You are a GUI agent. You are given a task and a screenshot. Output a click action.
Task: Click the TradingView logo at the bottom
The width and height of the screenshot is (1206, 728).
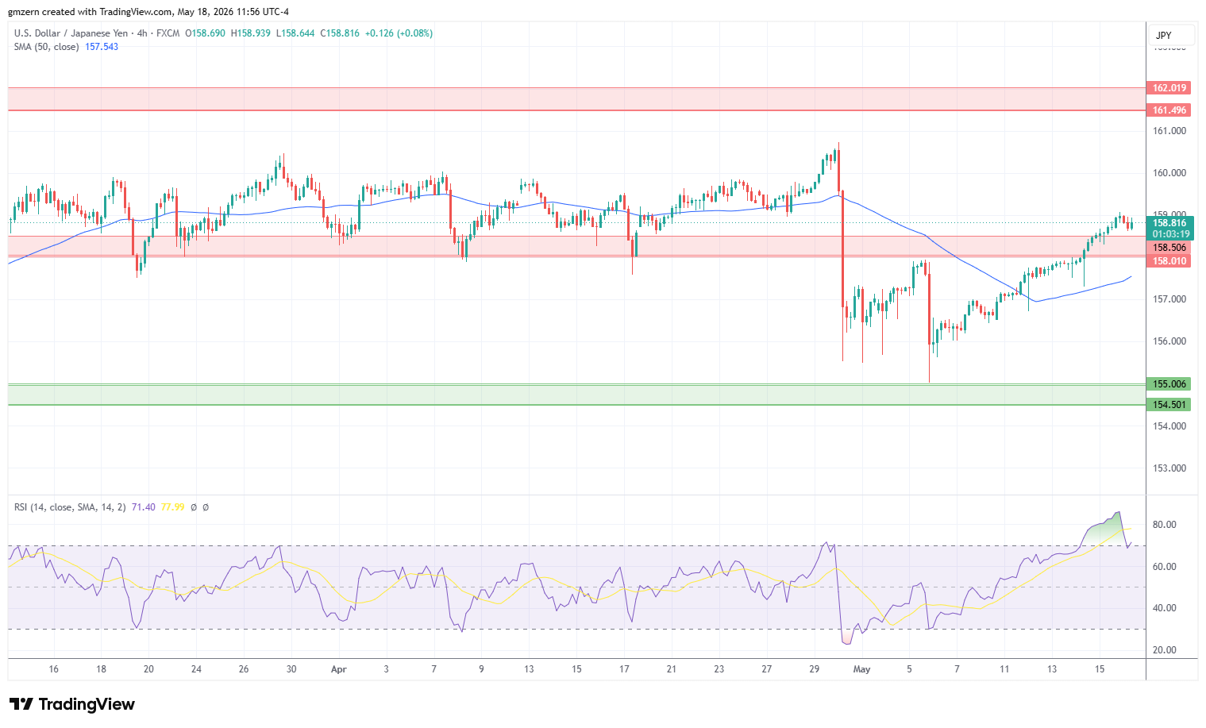tap(72, 704)
